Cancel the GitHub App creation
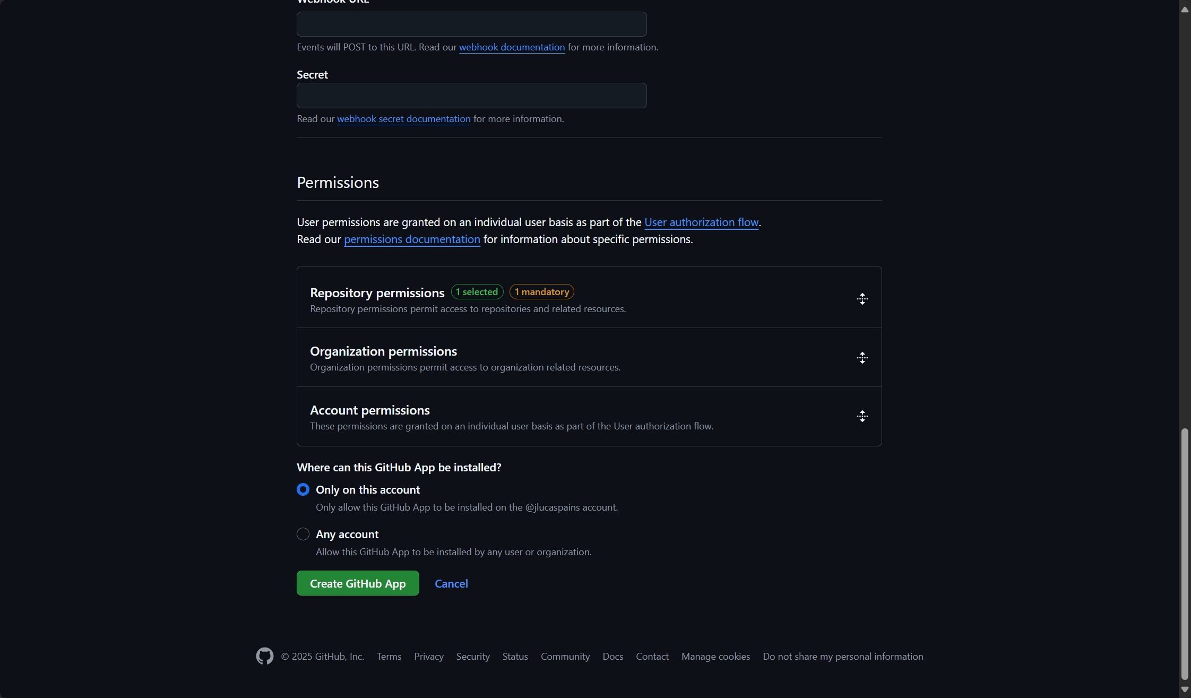This screenshot has height=698, width=1191. point(451,583)
